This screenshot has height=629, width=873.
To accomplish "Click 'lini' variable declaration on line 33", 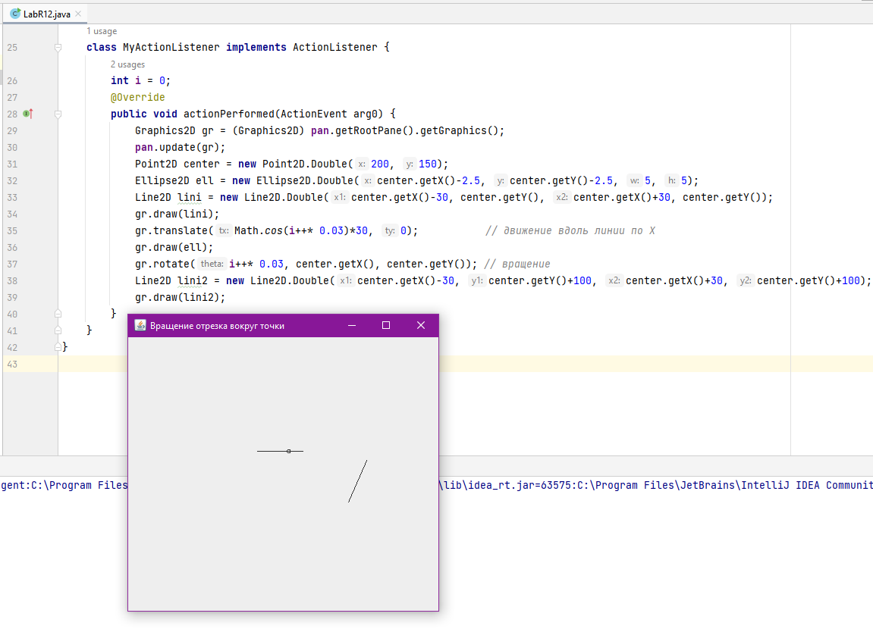I will pyautogui.click(x=190, y=198).
